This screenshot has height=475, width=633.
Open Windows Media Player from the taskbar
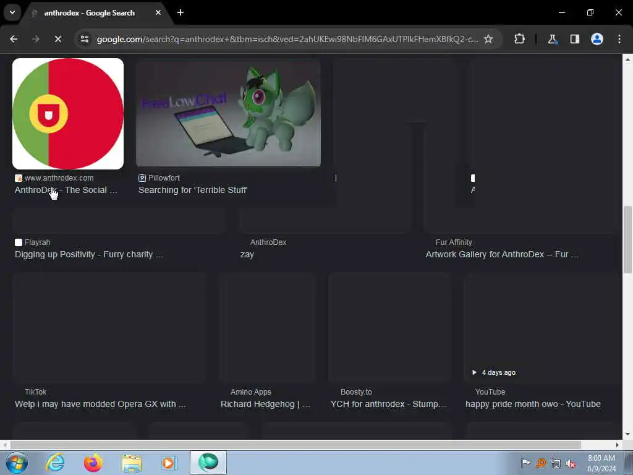pyautogui.click(x=169, y=463)
